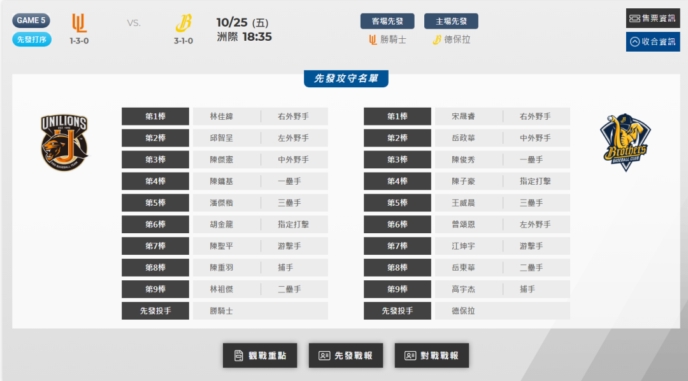Select Uni-Lions batter 林祖傑
Screen dimensions: 688x381
(222, 289)
